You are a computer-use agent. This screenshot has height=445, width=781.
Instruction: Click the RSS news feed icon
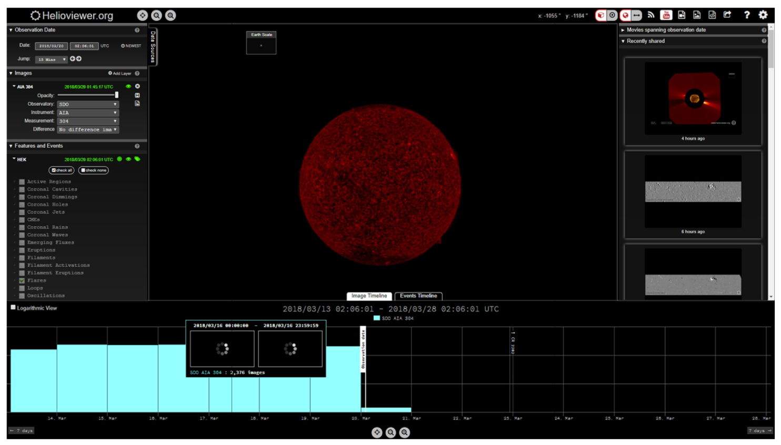point(651,15)
